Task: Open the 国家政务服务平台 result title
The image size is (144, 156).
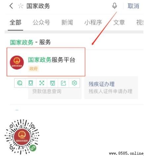Action: pyautogui.click(x=52, y=60)
